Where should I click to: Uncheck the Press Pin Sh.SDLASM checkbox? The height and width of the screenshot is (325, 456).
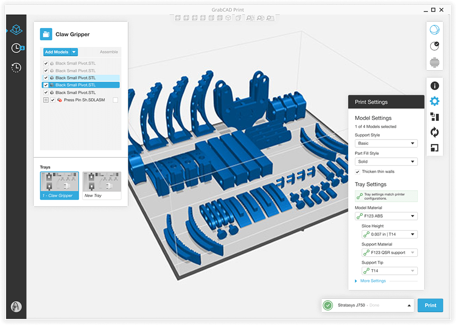(x=53, y=100)
